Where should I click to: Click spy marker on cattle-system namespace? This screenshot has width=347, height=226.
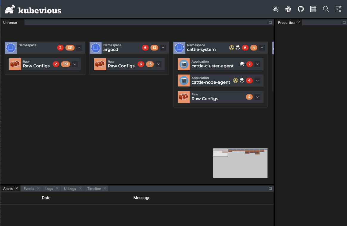click(x=238, y=48)
